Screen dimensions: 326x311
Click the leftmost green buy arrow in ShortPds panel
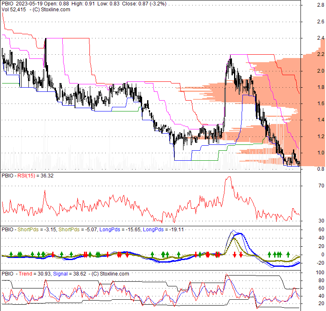[x=11, y=254]
